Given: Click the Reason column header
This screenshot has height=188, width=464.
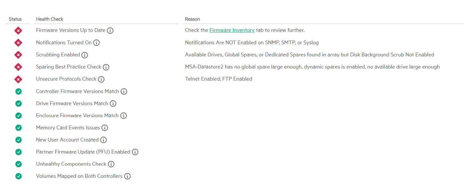Looking at the screenshot, I should (193, 19).
